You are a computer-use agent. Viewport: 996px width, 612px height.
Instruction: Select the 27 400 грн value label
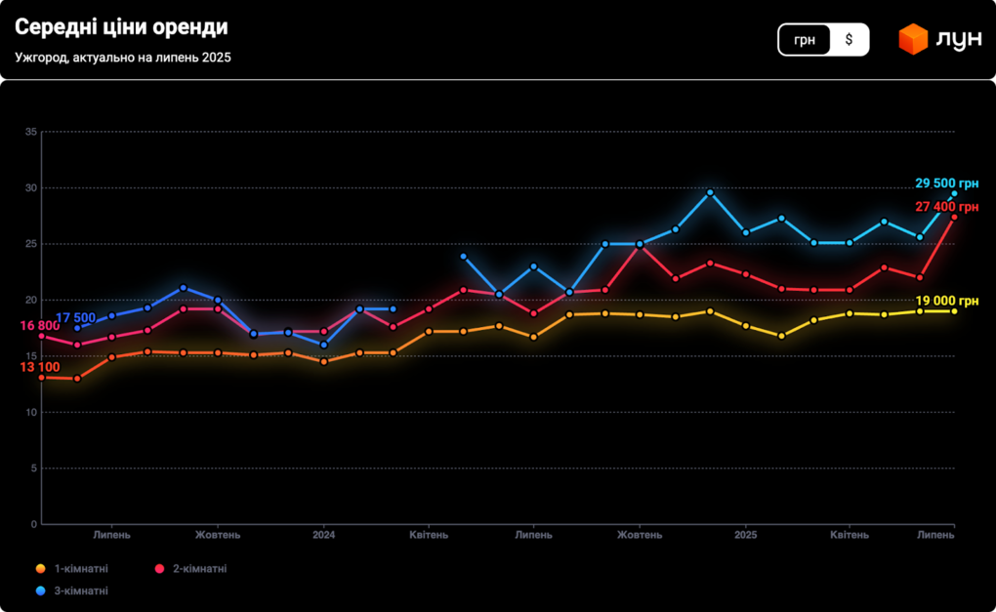click(945, 207)
